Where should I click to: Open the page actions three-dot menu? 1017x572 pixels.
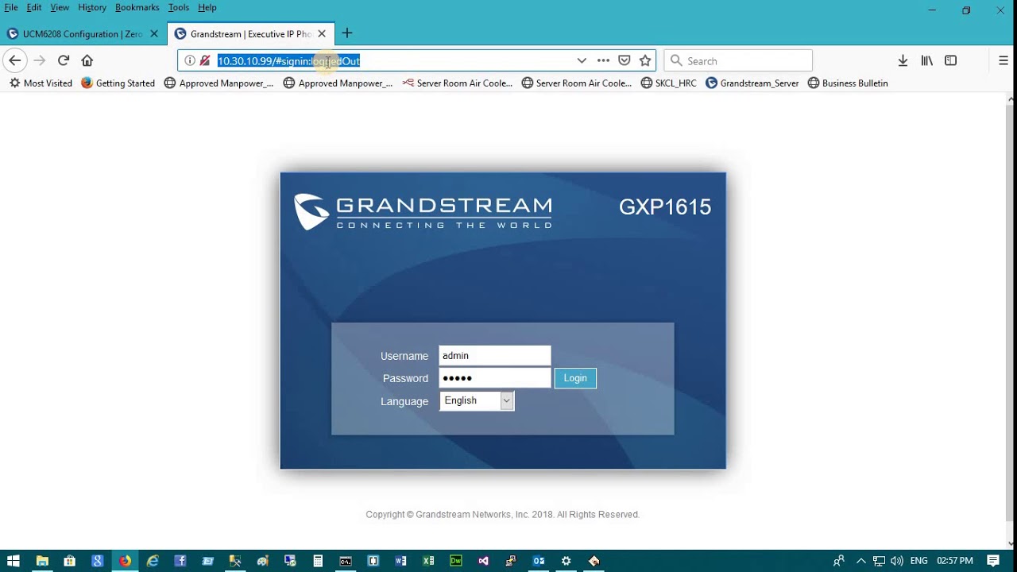click(x=603, y=60)
